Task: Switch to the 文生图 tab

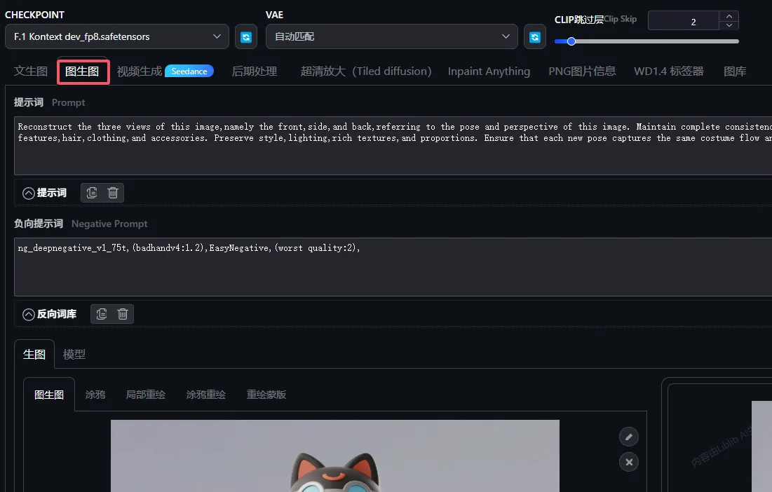Action: [31, 71]
